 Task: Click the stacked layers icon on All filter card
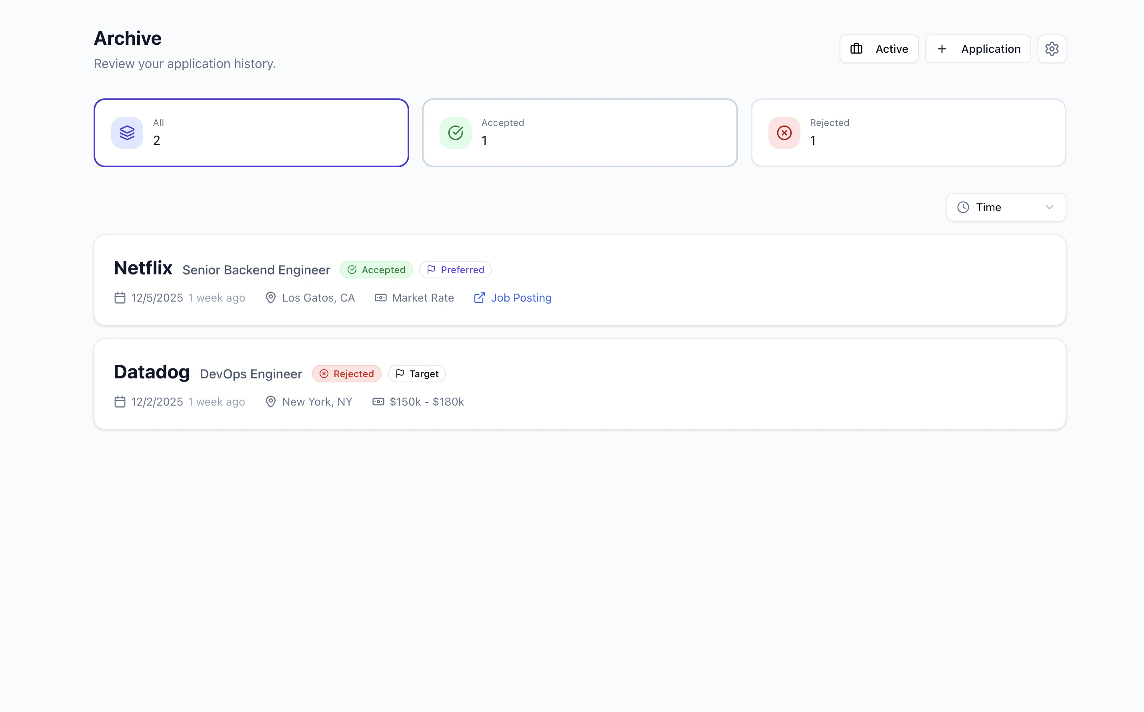pyautogui.click(x=127, y=132)
